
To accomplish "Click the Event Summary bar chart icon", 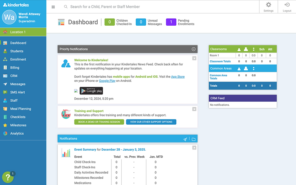I will click(66, 153).
